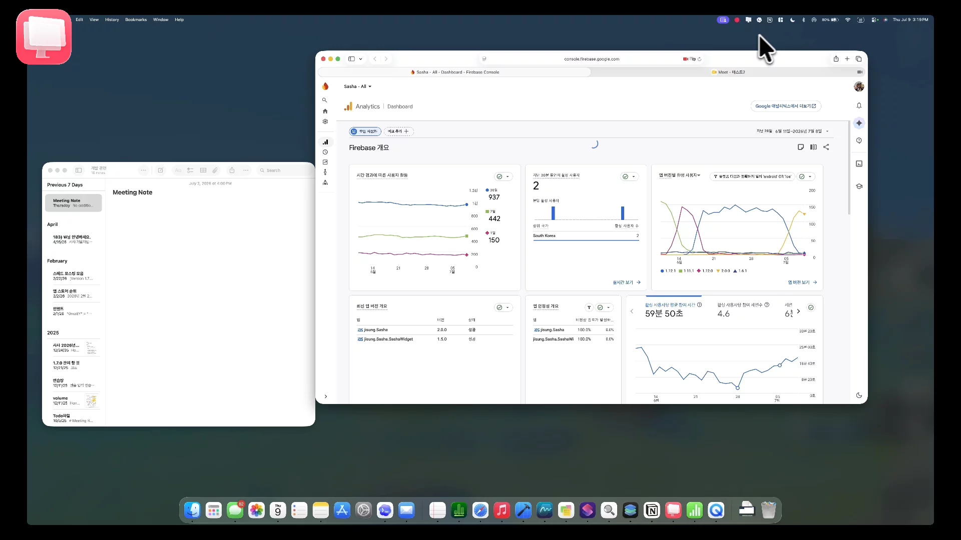Click the check circle on bottom-right metrics card
This screenshot has height=540, width=961.
(811, 307)
